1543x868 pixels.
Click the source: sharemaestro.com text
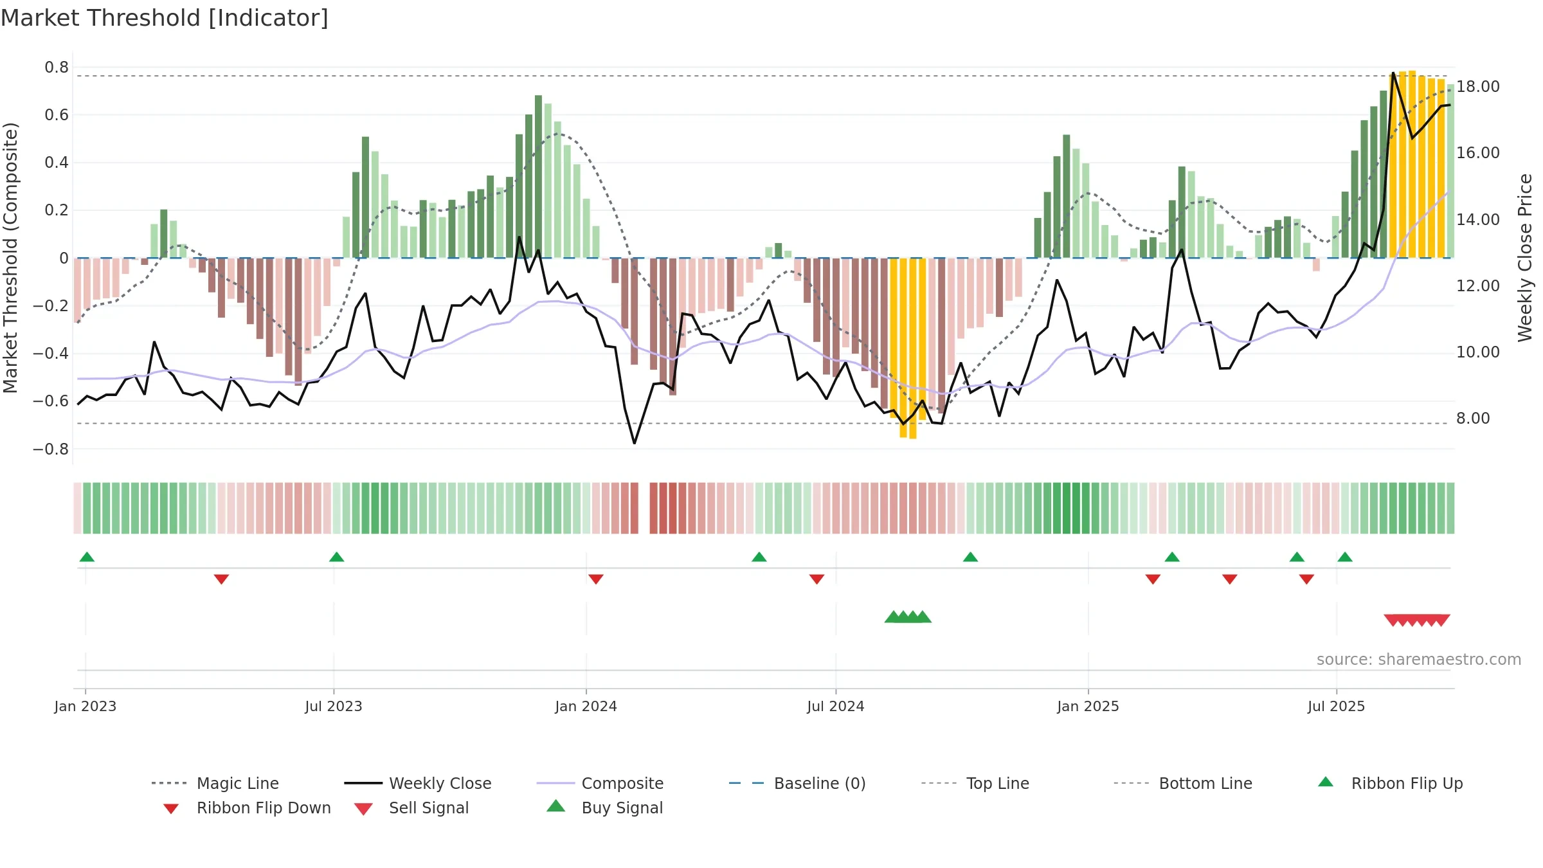click(x=1419, y=660)
